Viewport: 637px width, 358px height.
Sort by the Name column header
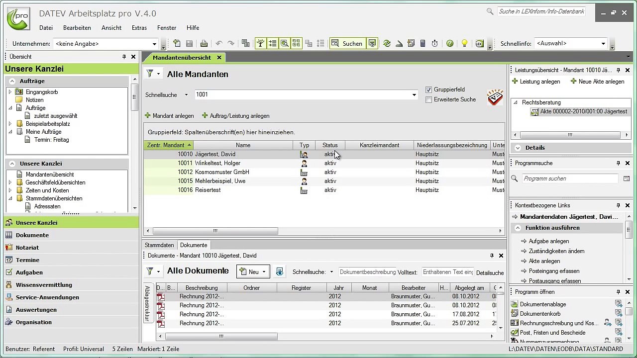point(243,145)
